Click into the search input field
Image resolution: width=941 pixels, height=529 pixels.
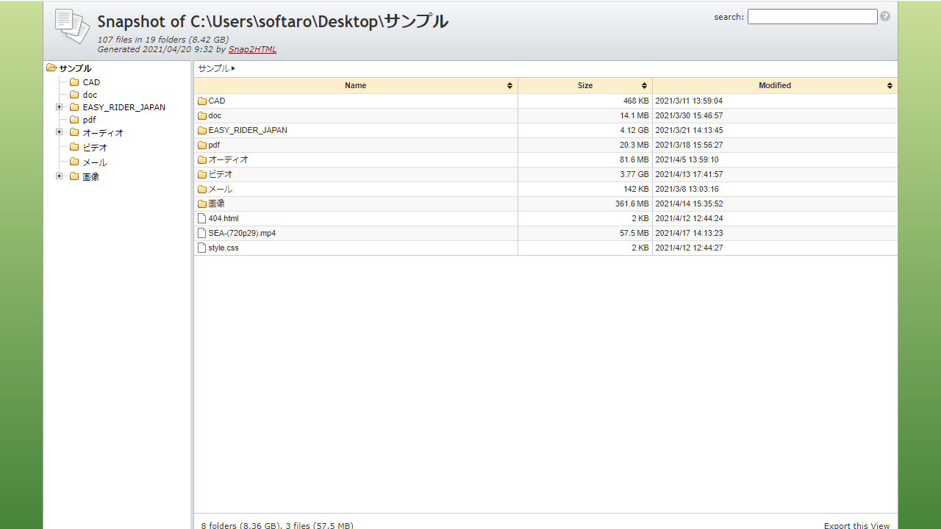812,16
